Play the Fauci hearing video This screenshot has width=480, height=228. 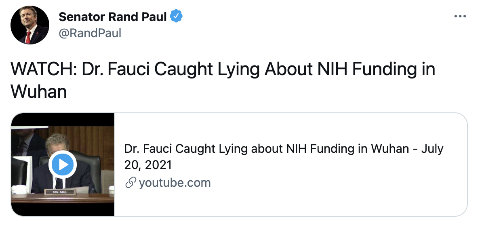(x=61, y=165)
